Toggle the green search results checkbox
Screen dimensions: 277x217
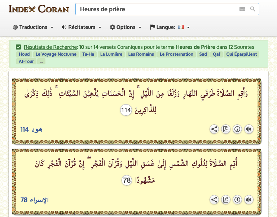pos(18,47)
